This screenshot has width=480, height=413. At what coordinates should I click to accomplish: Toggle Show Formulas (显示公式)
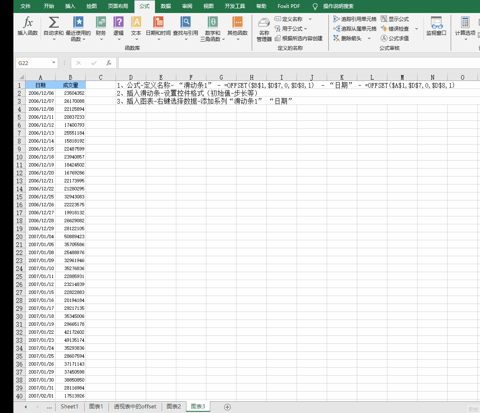[395, 19]
